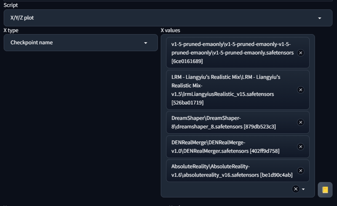Remove the DreamShaper 8 checkpoint tag
This screenshot has height=206, width=337.
[x=300, y=122]
